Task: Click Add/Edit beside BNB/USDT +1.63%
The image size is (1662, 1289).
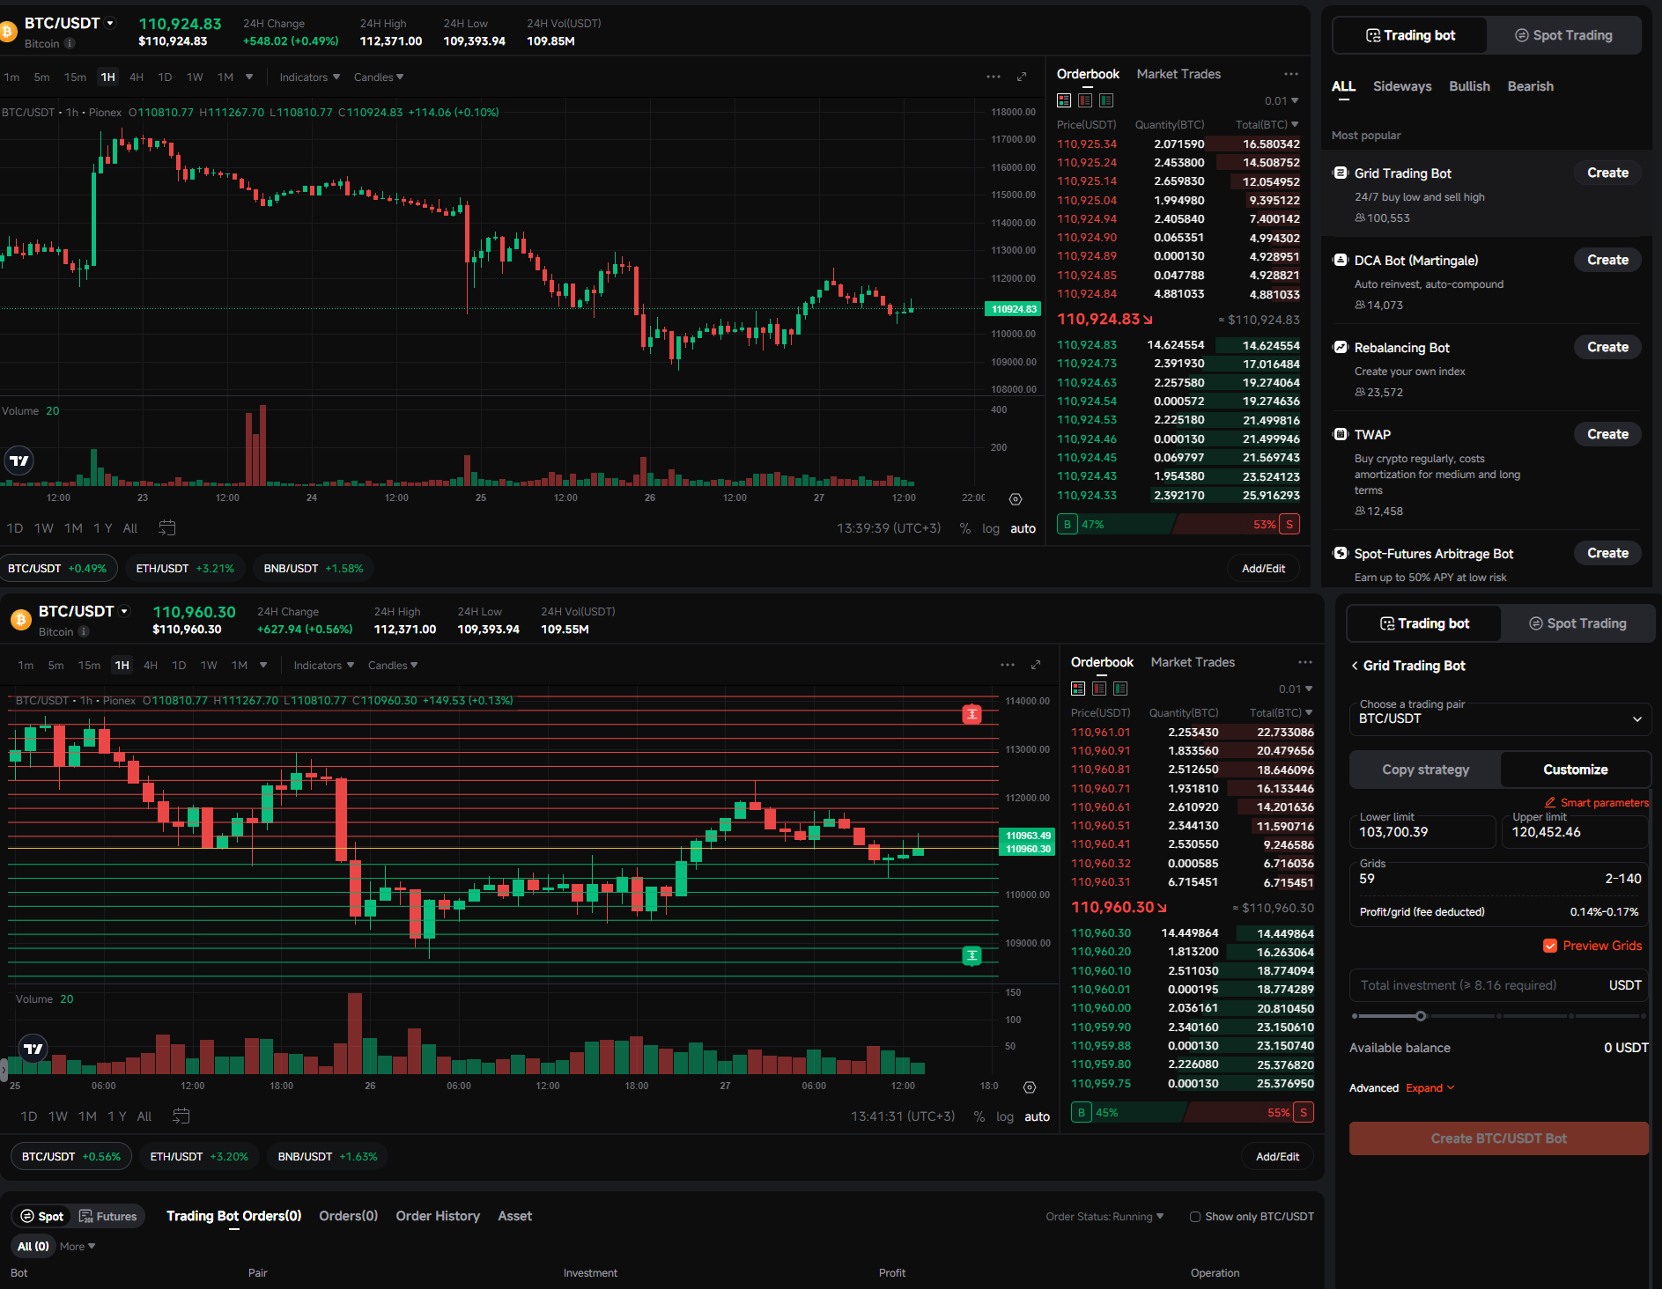Action: click(1277, 1157)
